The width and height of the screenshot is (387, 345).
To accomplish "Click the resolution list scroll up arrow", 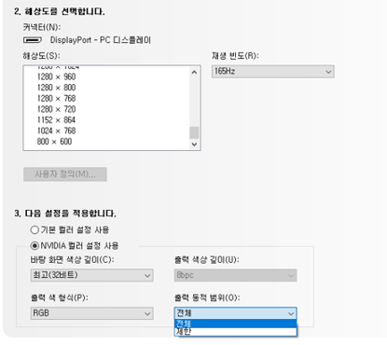I will [x=194, y=73].
